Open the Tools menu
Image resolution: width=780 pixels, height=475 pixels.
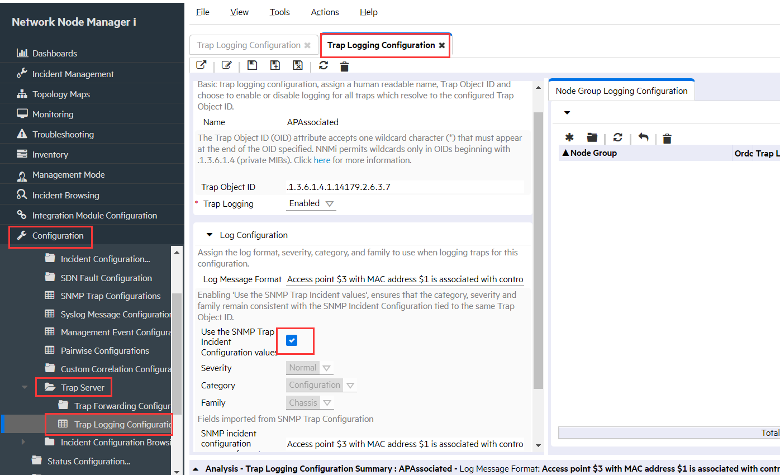(x=279, y=12)
